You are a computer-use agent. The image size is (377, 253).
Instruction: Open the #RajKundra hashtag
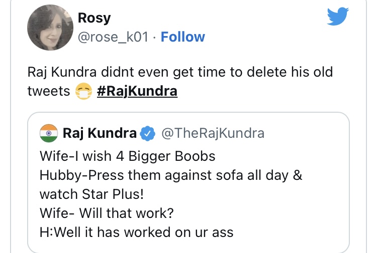pyautogui.click(x=137, y=92)
